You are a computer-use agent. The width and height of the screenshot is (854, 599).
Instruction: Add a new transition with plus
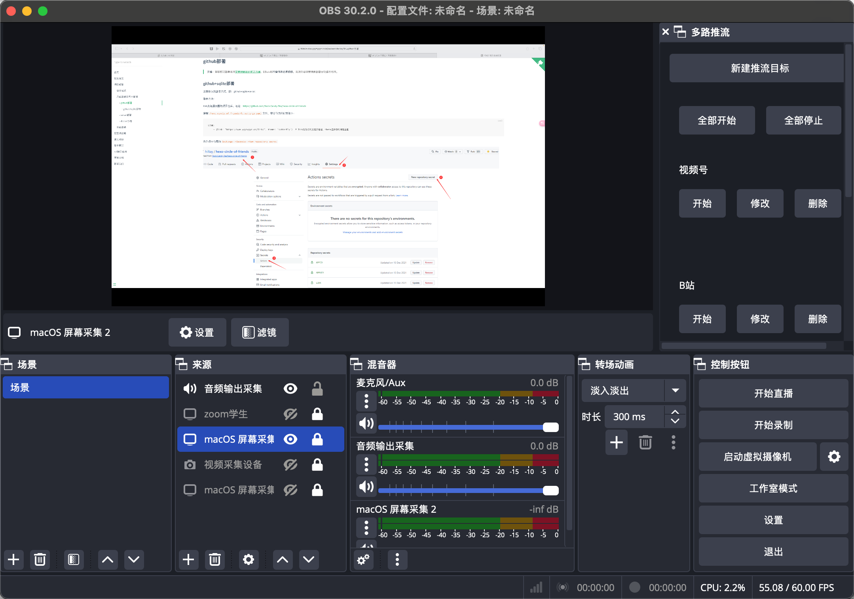[x=617, y=442]
